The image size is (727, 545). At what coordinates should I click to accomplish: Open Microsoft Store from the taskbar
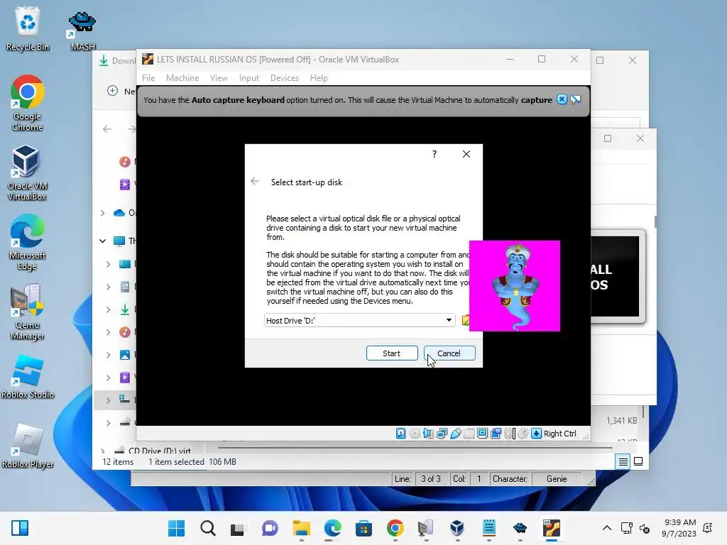point(363,528)
